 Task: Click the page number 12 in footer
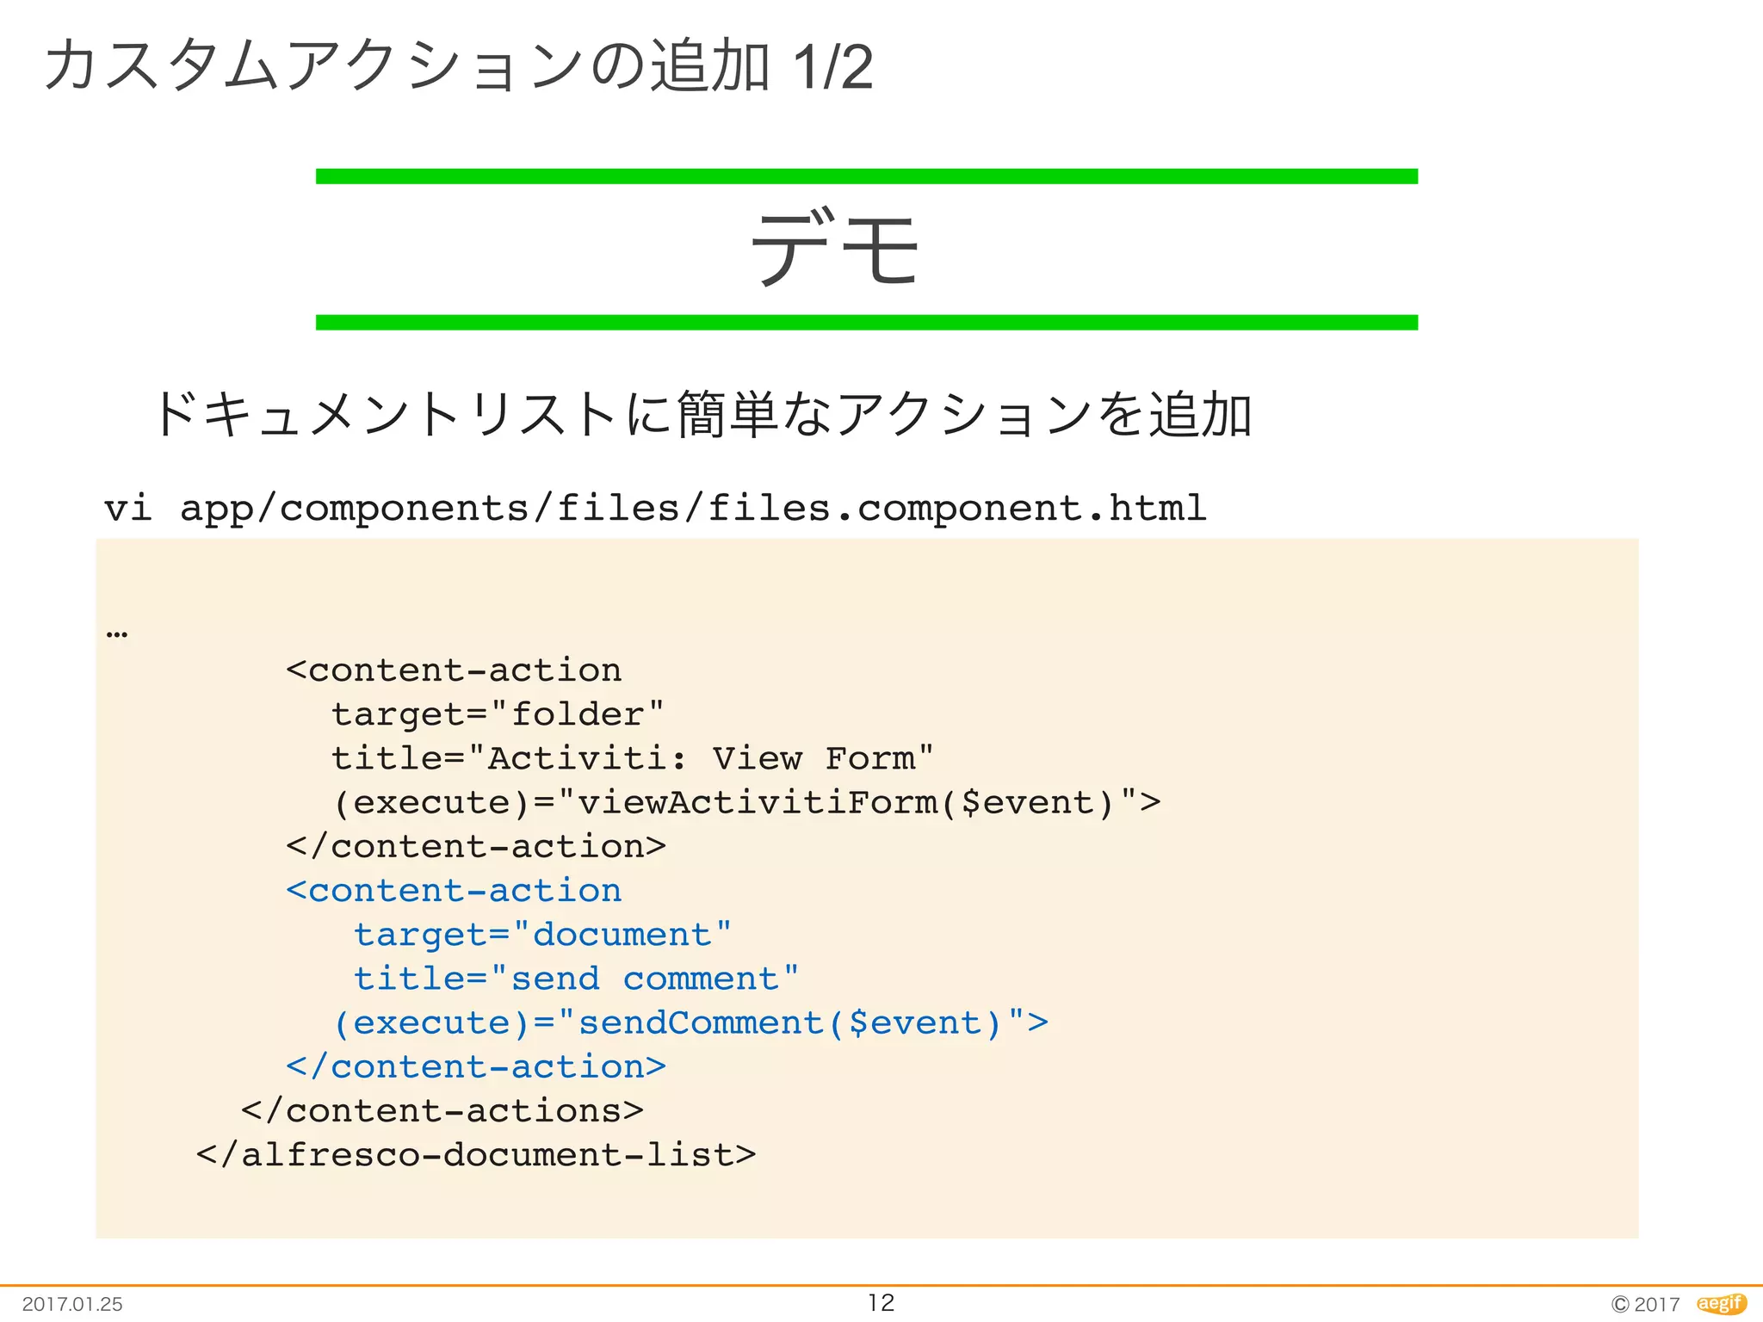click(881, 1302)
